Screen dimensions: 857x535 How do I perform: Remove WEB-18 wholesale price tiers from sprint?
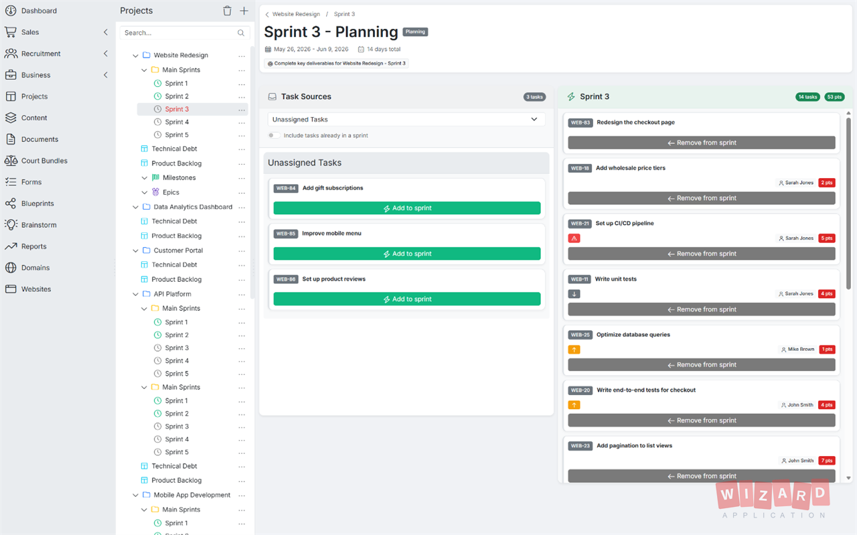point(702,198)
